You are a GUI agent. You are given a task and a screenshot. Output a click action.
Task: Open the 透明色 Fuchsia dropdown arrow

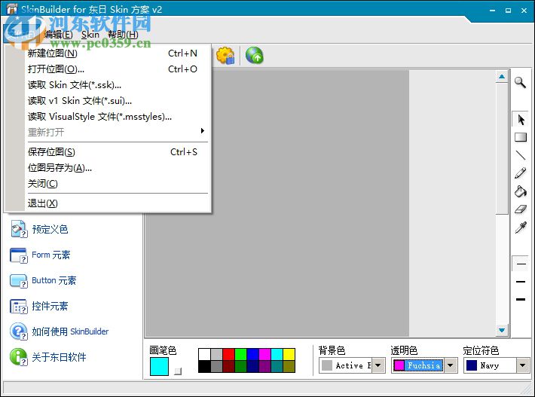tap(451, 365)
